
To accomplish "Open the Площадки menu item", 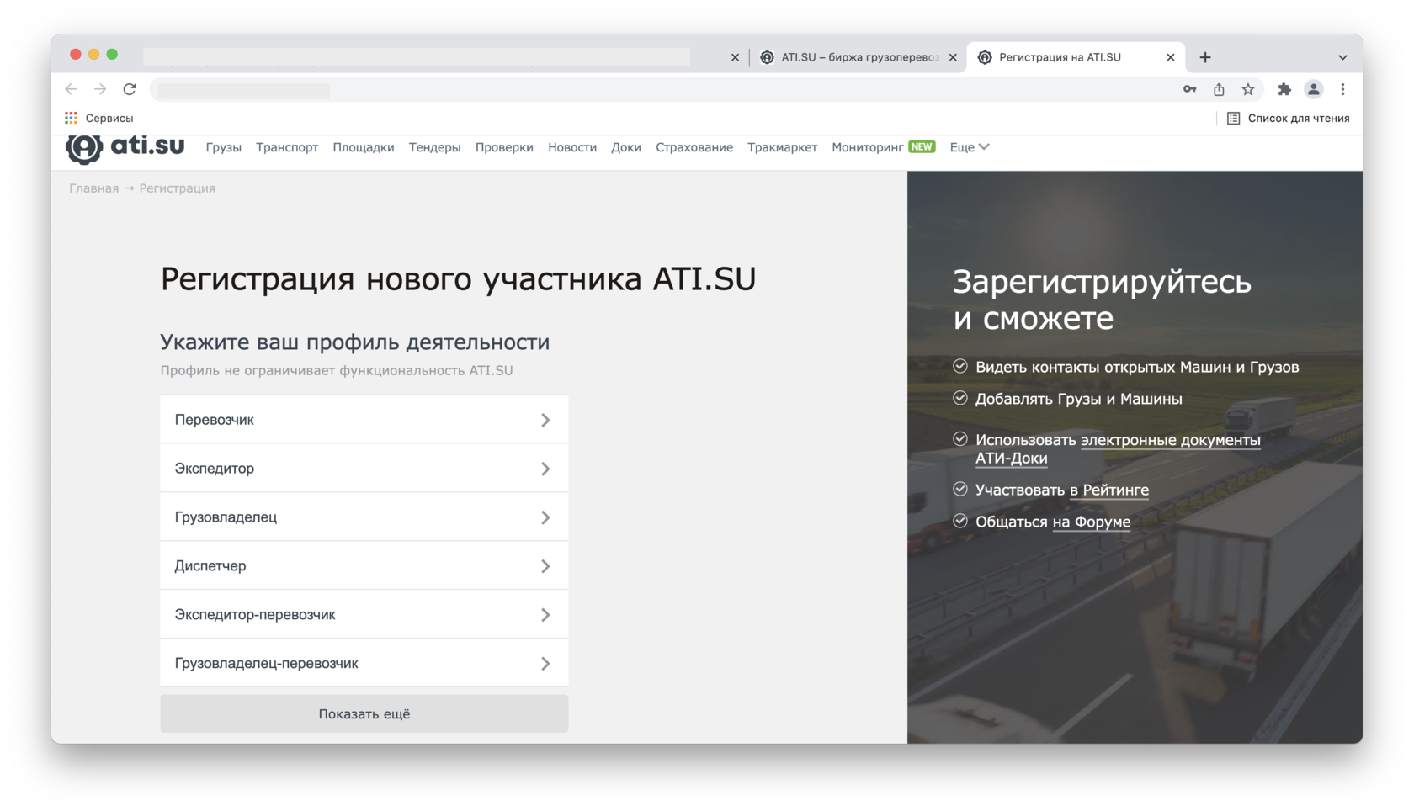I will (363, 147).
